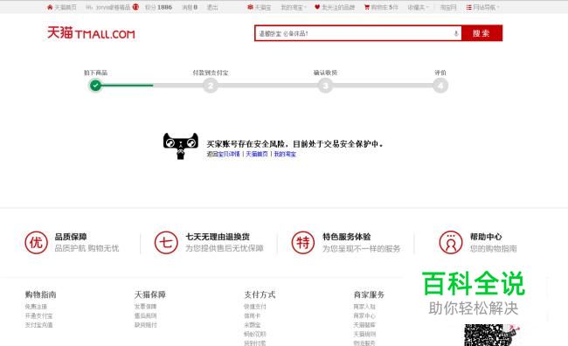The image size is (568, 346).
Task: Click 开通支付宝 footer link
Action: (x=38, y=316)
